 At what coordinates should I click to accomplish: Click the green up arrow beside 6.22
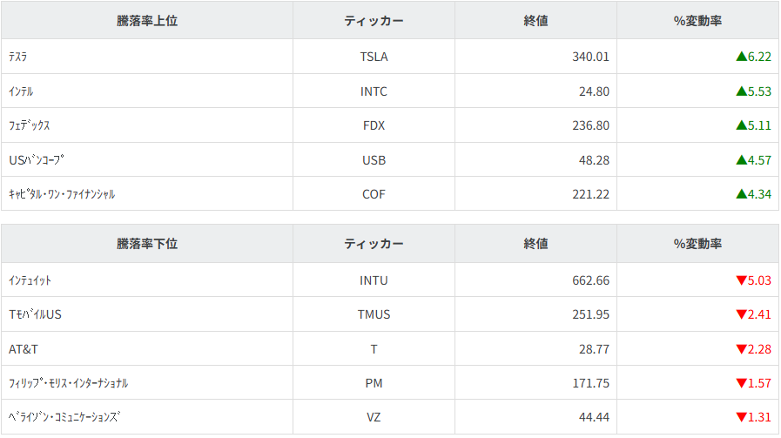click(x=741, y=57)
